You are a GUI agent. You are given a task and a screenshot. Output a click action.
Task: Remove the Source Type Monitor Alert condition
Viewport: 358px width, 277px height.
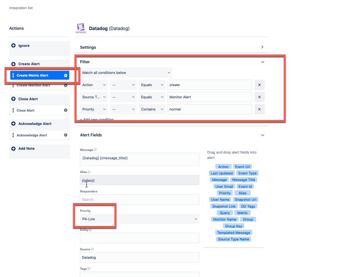pyautogui.click(x=259, y=97)
